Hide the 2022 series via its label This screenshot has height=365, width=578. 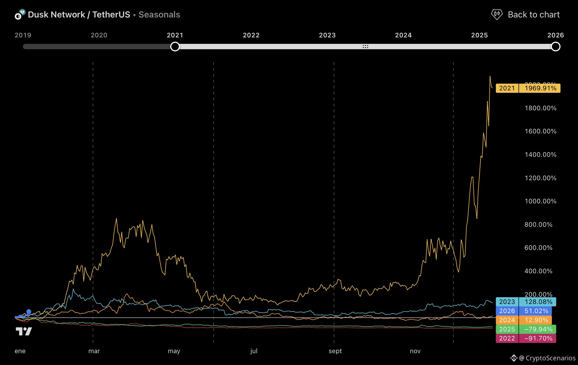coord(507,338)
